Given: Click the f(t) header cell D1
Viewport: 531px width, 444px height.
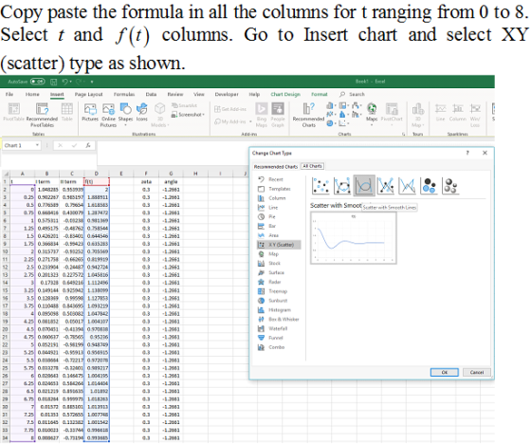Looking at the screenshot, I should click(x=97, y=181).
